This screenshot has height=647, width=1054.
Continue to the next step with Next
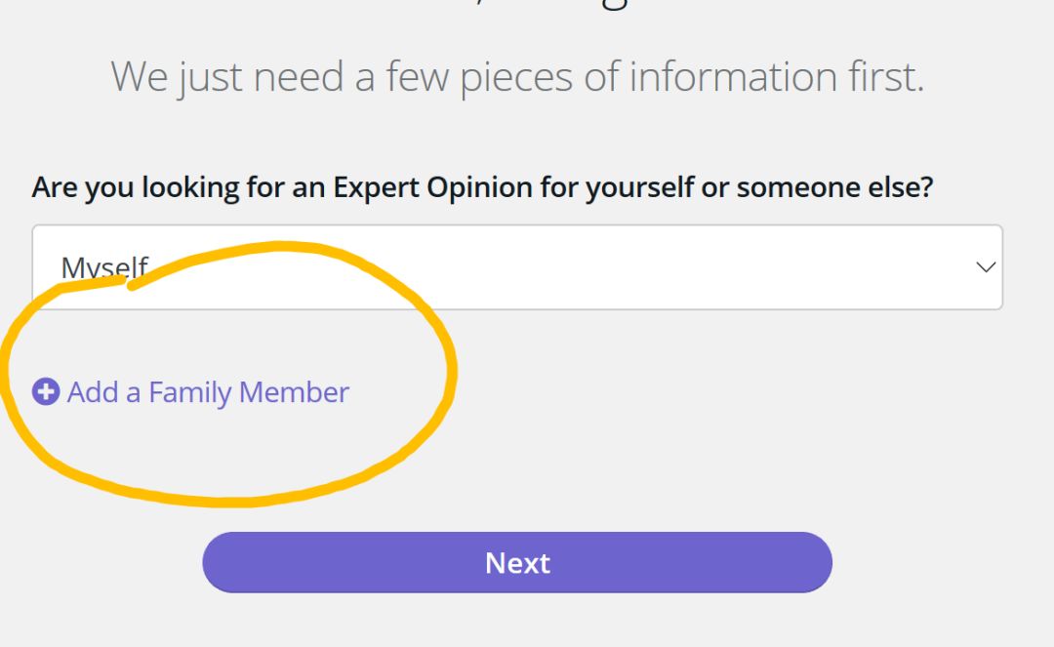[x=516, y=562]
